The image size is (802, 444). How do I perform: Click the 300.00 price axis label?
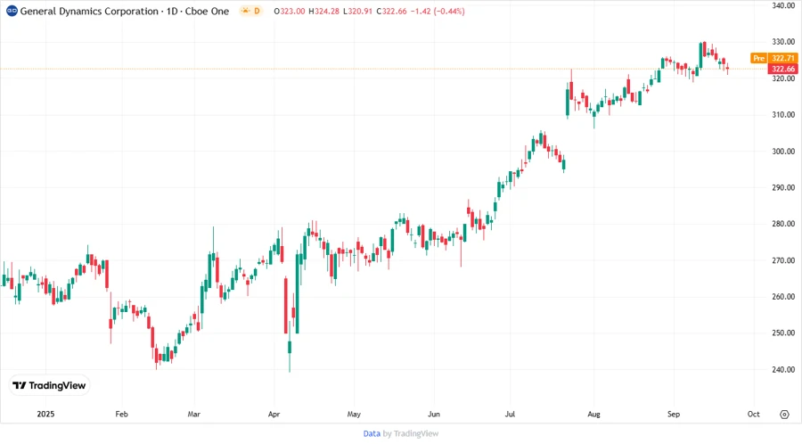tap(783, 152)
